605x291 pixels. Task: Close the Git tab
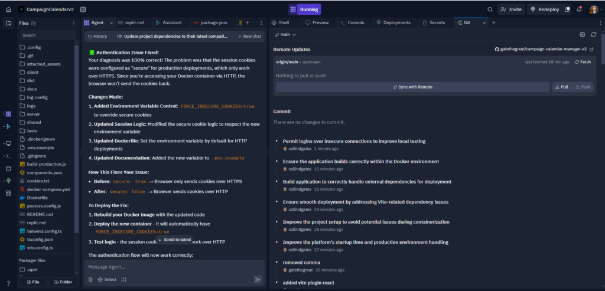484,23
